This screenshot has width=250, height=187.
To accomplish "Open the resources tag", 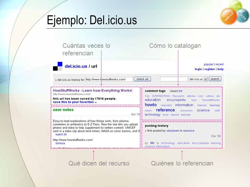I will pos(186,111).
